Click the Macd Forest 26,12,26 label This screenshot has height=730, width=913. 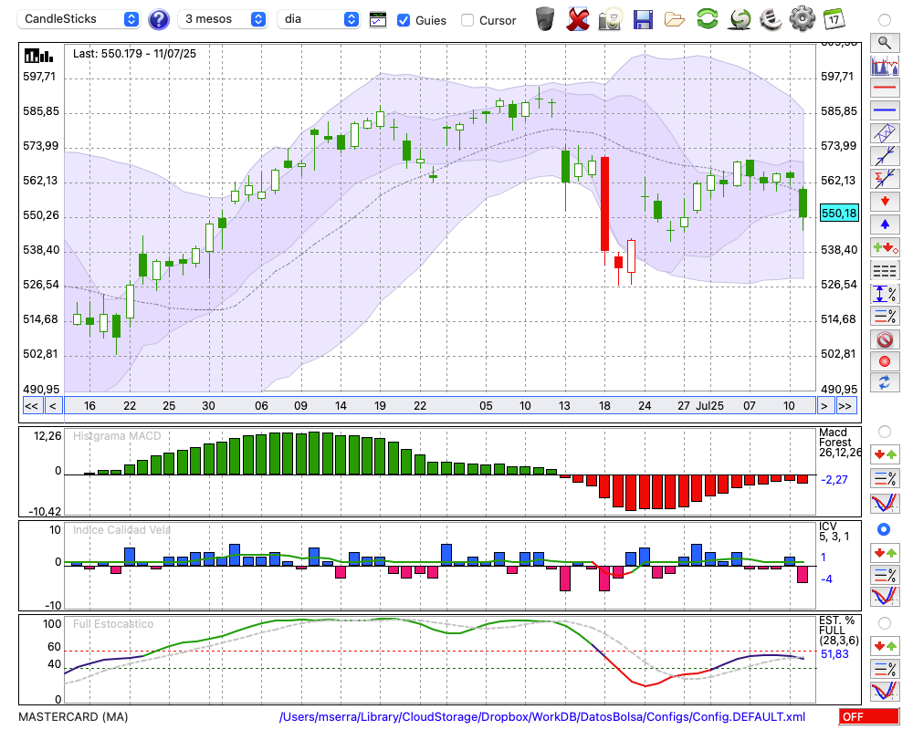(840, 443)
